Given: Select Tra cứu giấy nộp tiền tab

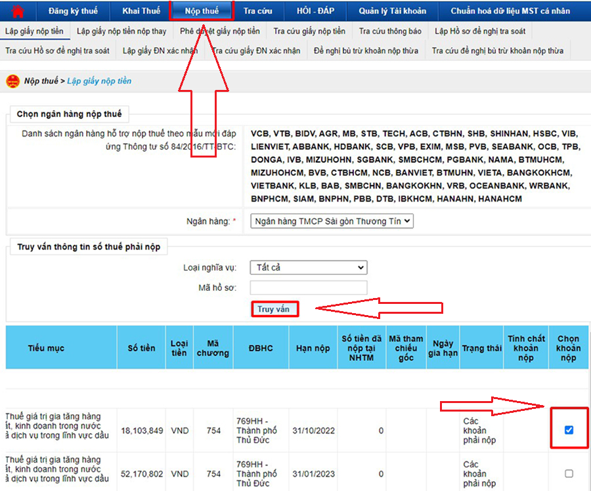Looking at the screenshot, I should [x=309, y=31].
